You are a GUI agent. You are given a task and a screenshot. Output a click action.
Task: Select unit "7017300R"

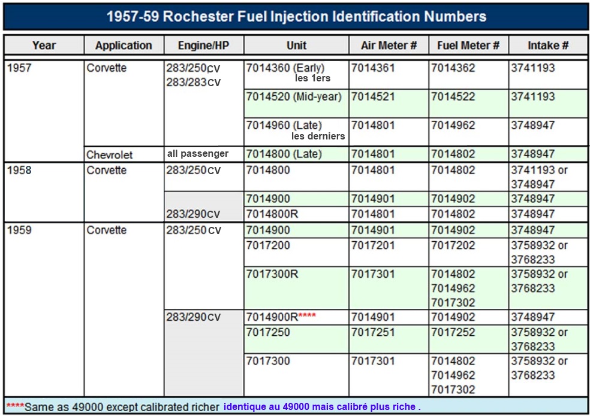coord(272,274)
